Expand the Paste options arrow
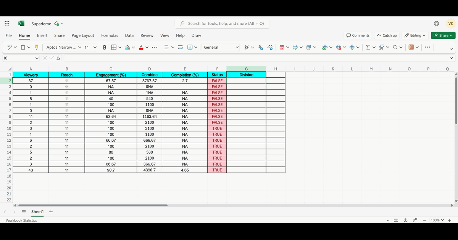The image size is (458, 240). click(x=29, y=47)
